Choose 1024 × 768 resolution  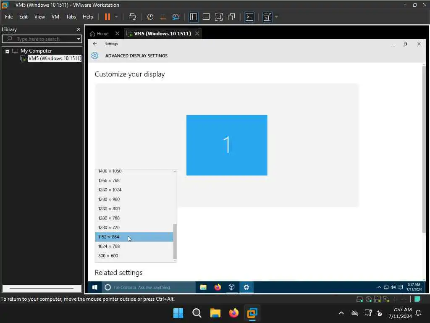point(134,246)
